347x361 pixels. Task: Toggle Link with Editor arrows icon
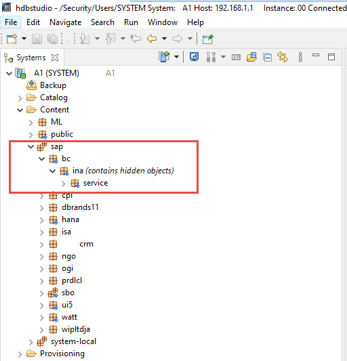(283, 57)
